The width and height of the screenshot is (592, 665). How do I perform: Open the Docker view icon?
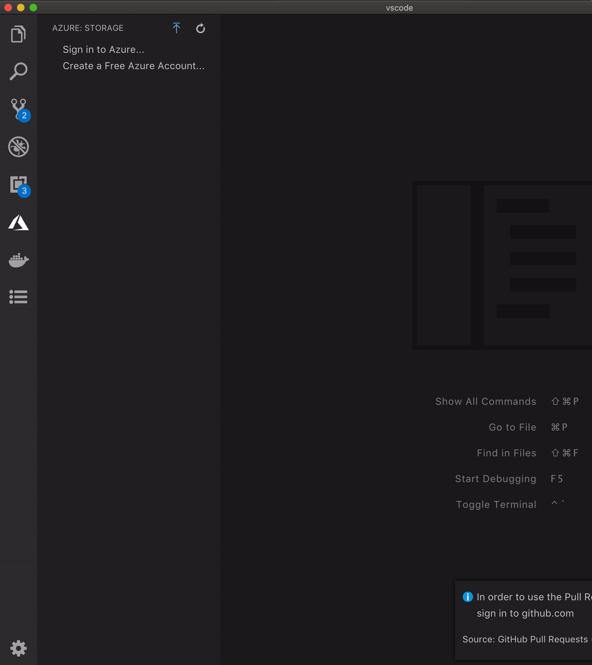[18, 260]
